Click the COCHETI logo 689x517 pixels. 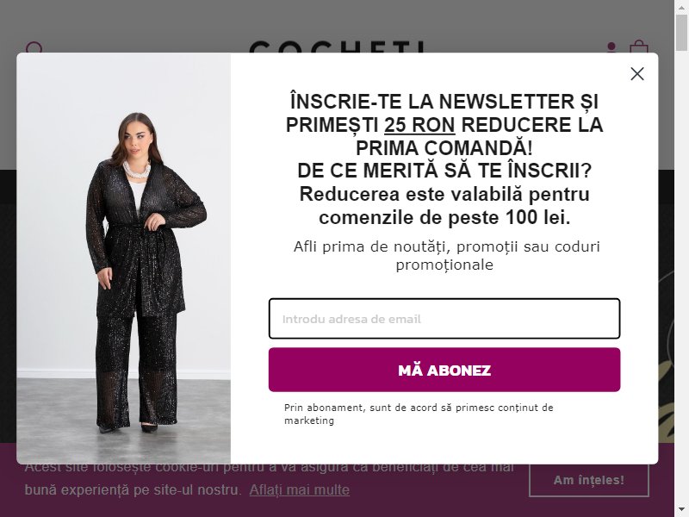(337, 47)
